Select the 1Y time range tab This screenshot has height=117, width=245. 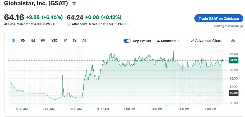pyautogui.click(x=65, y=41)
